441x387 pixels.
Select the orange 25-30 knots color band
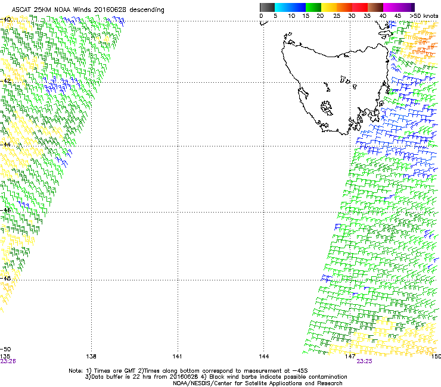click(344, 7)
